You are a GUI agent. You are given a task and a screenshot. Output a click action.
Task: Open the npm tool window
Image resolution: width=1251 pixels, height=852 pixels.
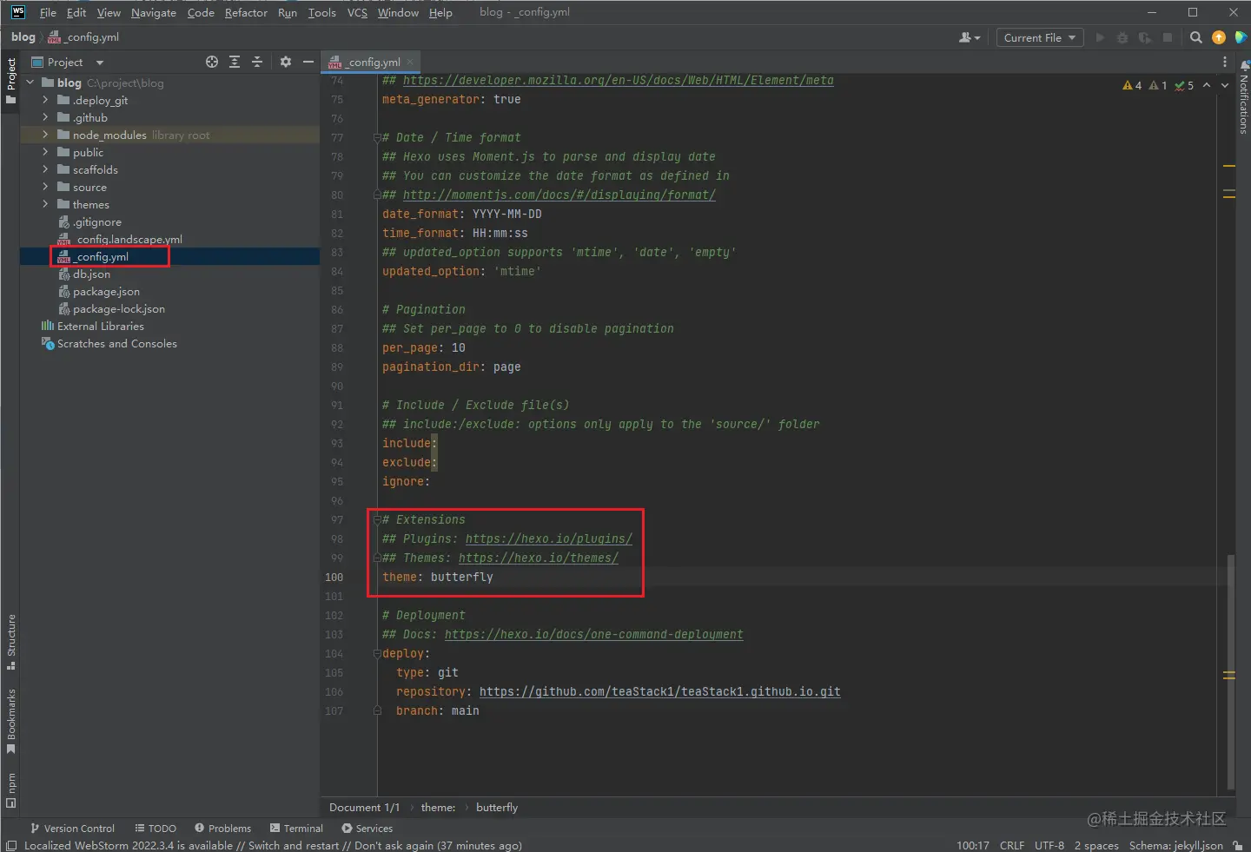pyautogui.click(x=10, y=790)
